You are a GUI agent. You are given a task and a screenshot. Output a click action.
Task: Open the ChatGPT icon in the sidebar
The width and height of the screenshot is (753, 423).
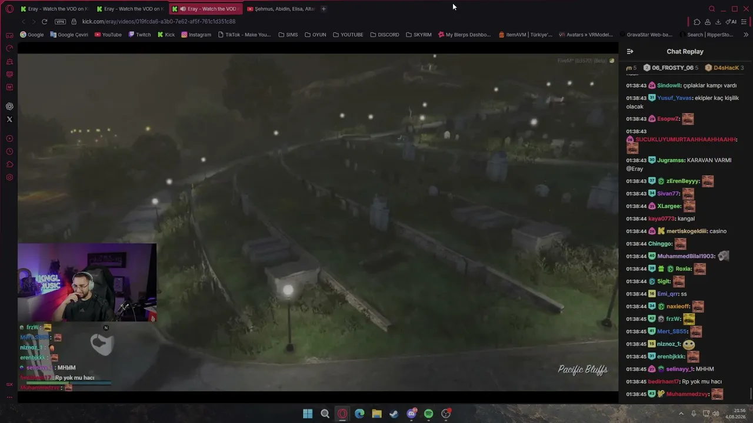click(x=9, y=106)
